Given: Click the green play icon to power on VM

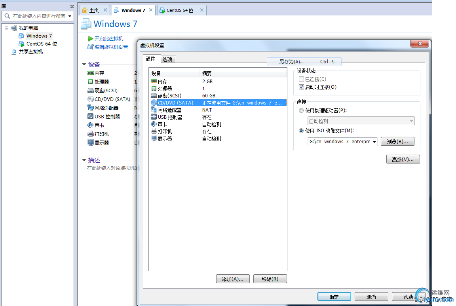Looking at the screenshot, I should pyautogui.click(x=90, y=39).
